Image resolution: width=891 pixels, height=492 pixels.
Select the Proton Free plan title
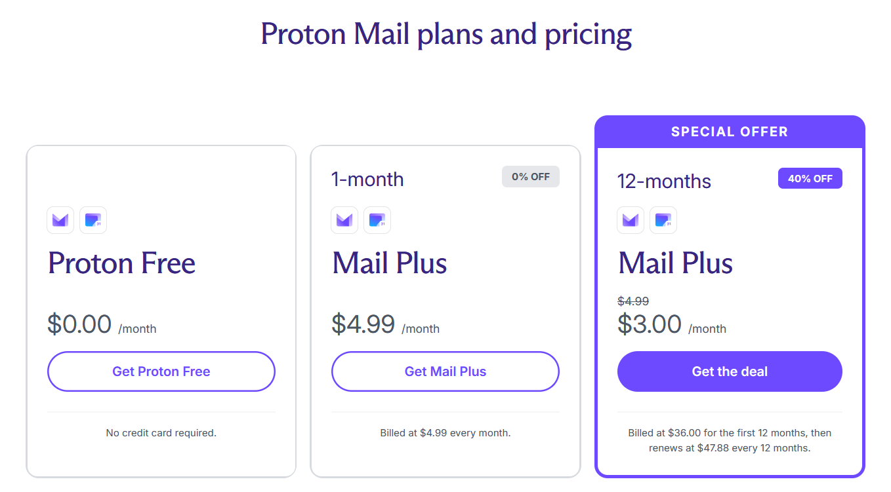click(x=121, y=263)
